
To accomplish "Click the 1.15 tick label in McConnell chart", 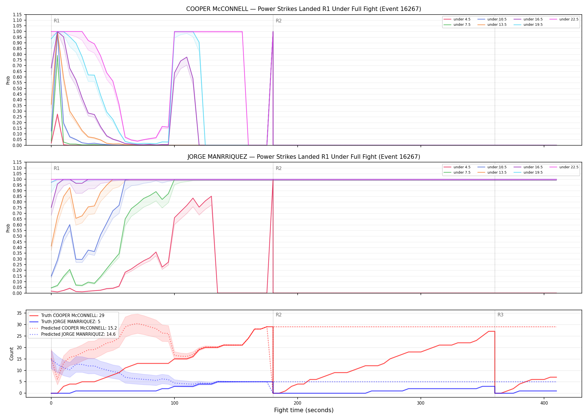I will [17, 15].
